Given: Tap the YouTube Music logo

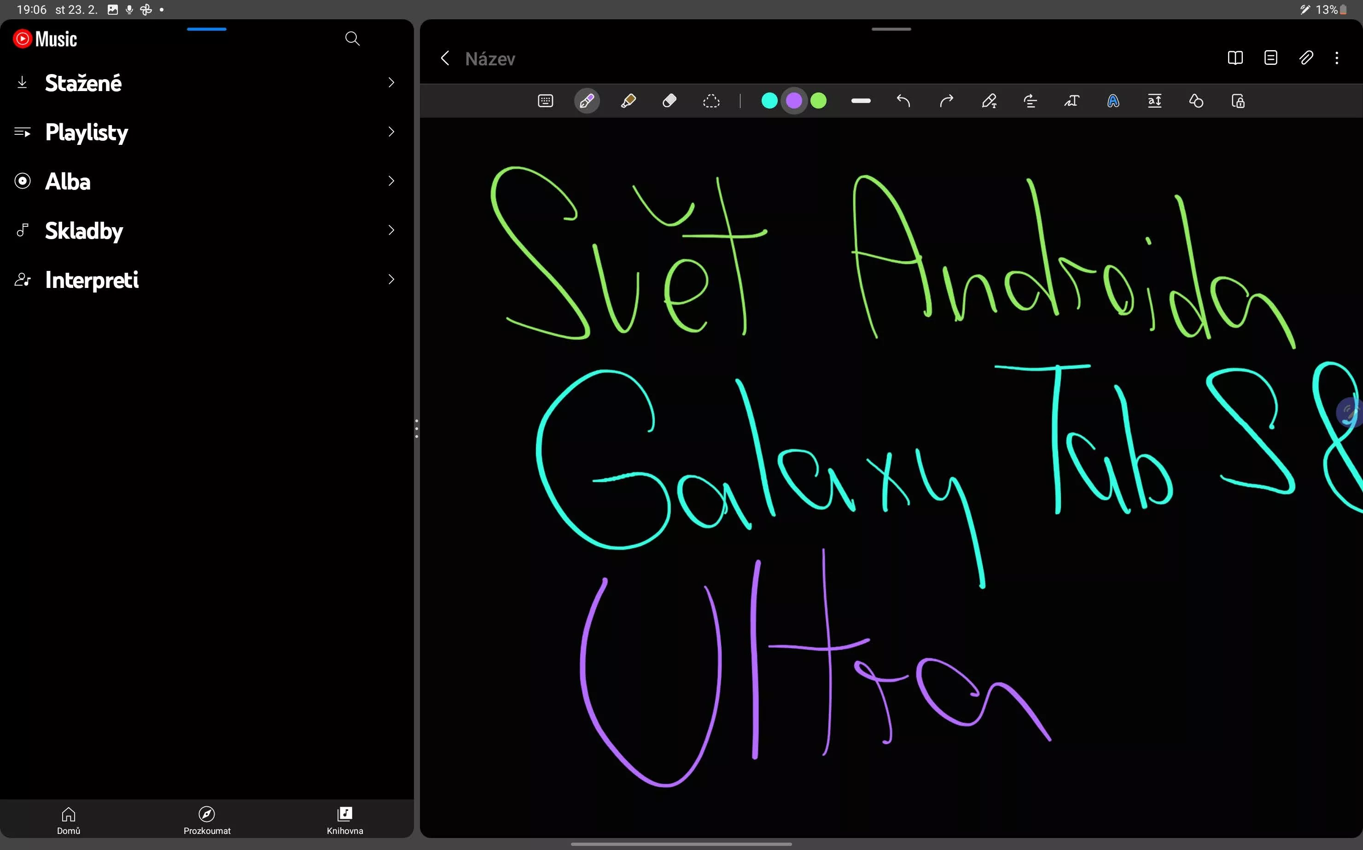Looking at the screenshot, I should click(x=45, y=39).
